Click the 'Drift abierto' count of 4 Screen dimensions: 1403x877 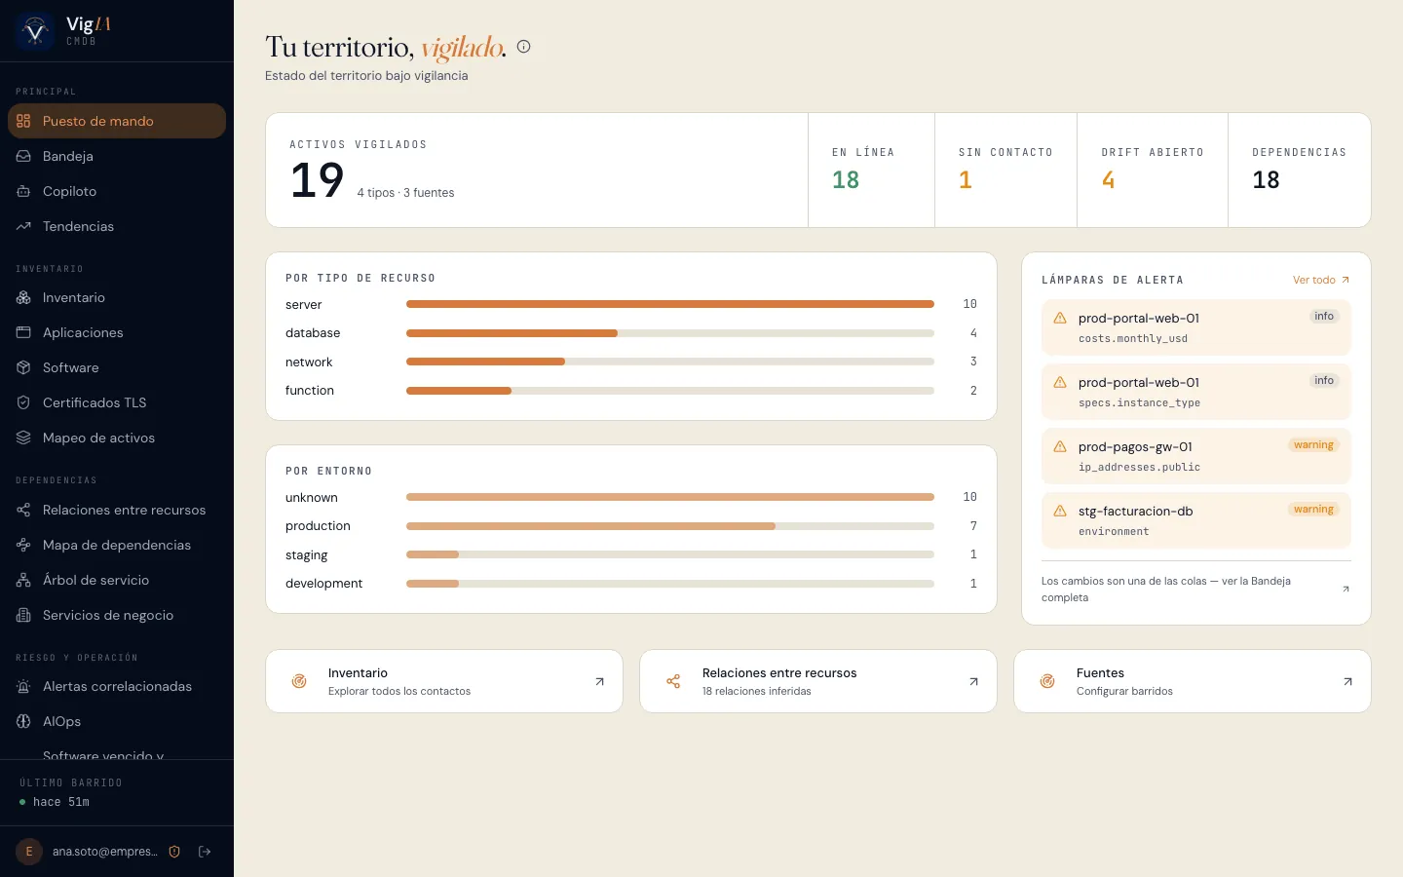click(x=1109, y=180)
